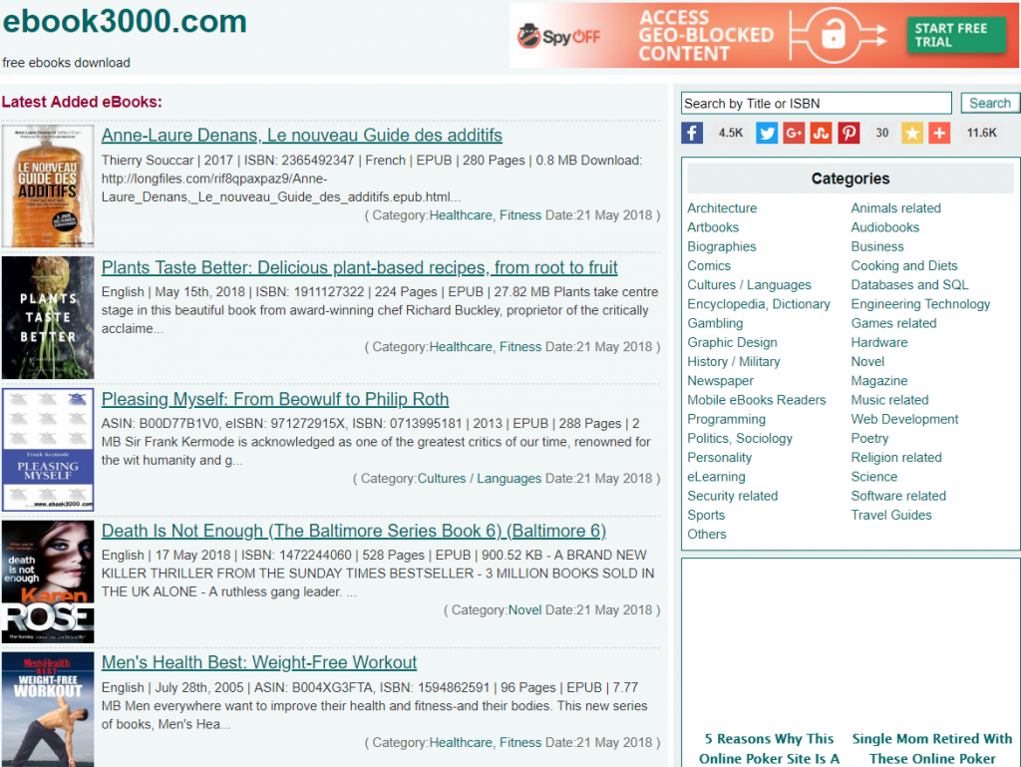The width and height of the screenshot is (1021, 767).
Task: Pin this page with the Pinterest icon
Action: (x=849, y=133)
